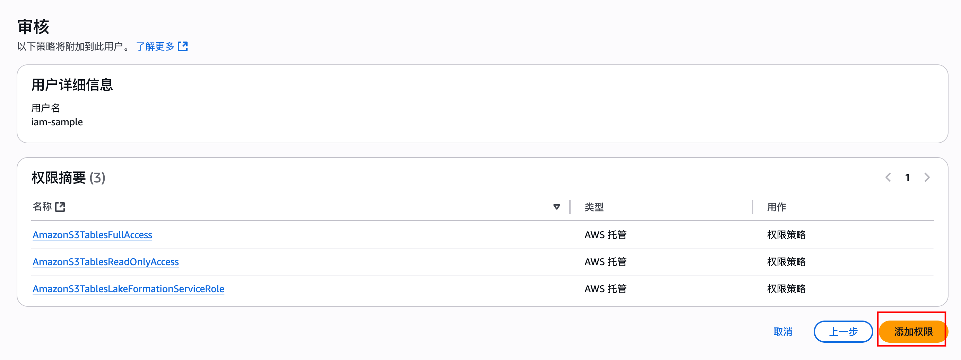Sort by 名称 using the triangle arrow

[x=556, y=207]
